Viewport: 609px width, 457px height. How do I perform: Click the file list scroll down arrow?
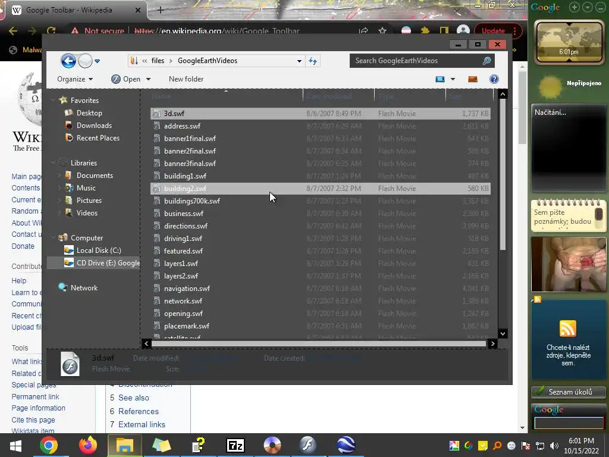[x=503, y=333]
